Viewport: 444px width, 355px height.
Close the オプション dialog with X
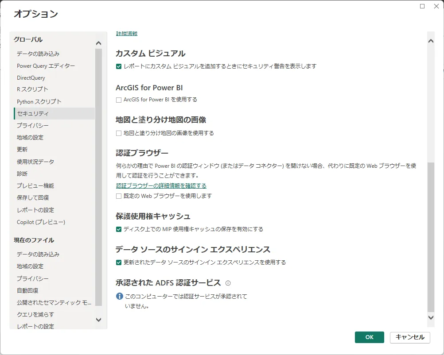(436, 6)
